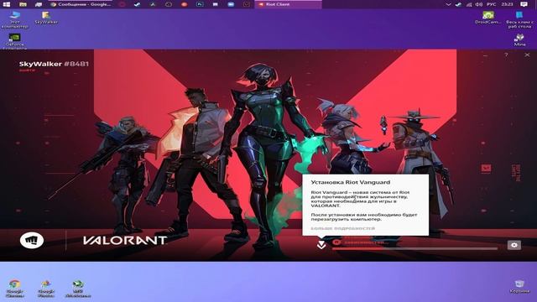Select the Google Photos desktop shortcut

[46, 289]
